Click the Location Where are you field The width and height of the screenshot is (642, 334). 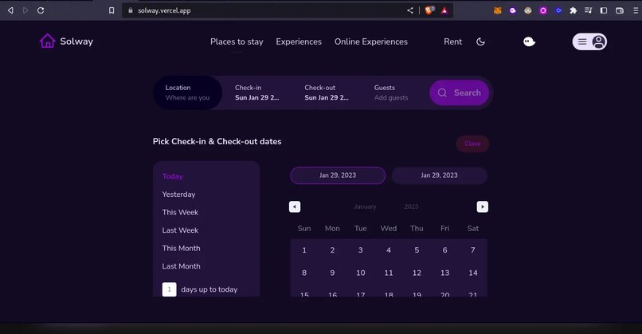coord(188,92)
